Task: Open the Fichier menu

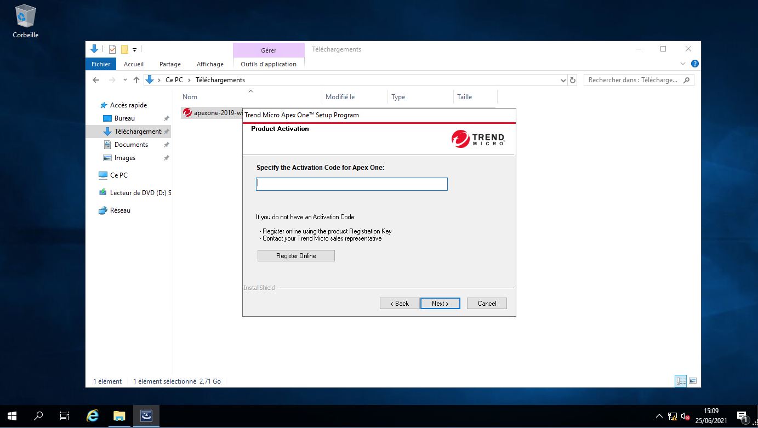Action: click(x=101, y=64)
